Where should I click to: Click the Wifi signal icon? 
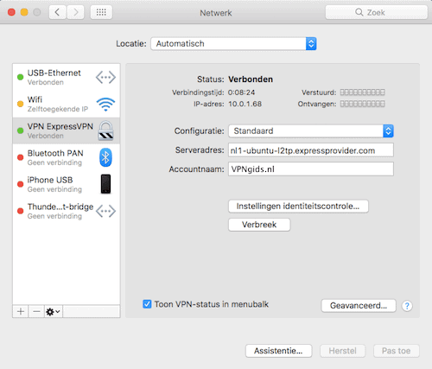tap(105, 105)
